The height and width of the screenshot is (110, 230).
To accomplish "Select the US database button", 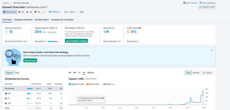I will pos(21,12).
